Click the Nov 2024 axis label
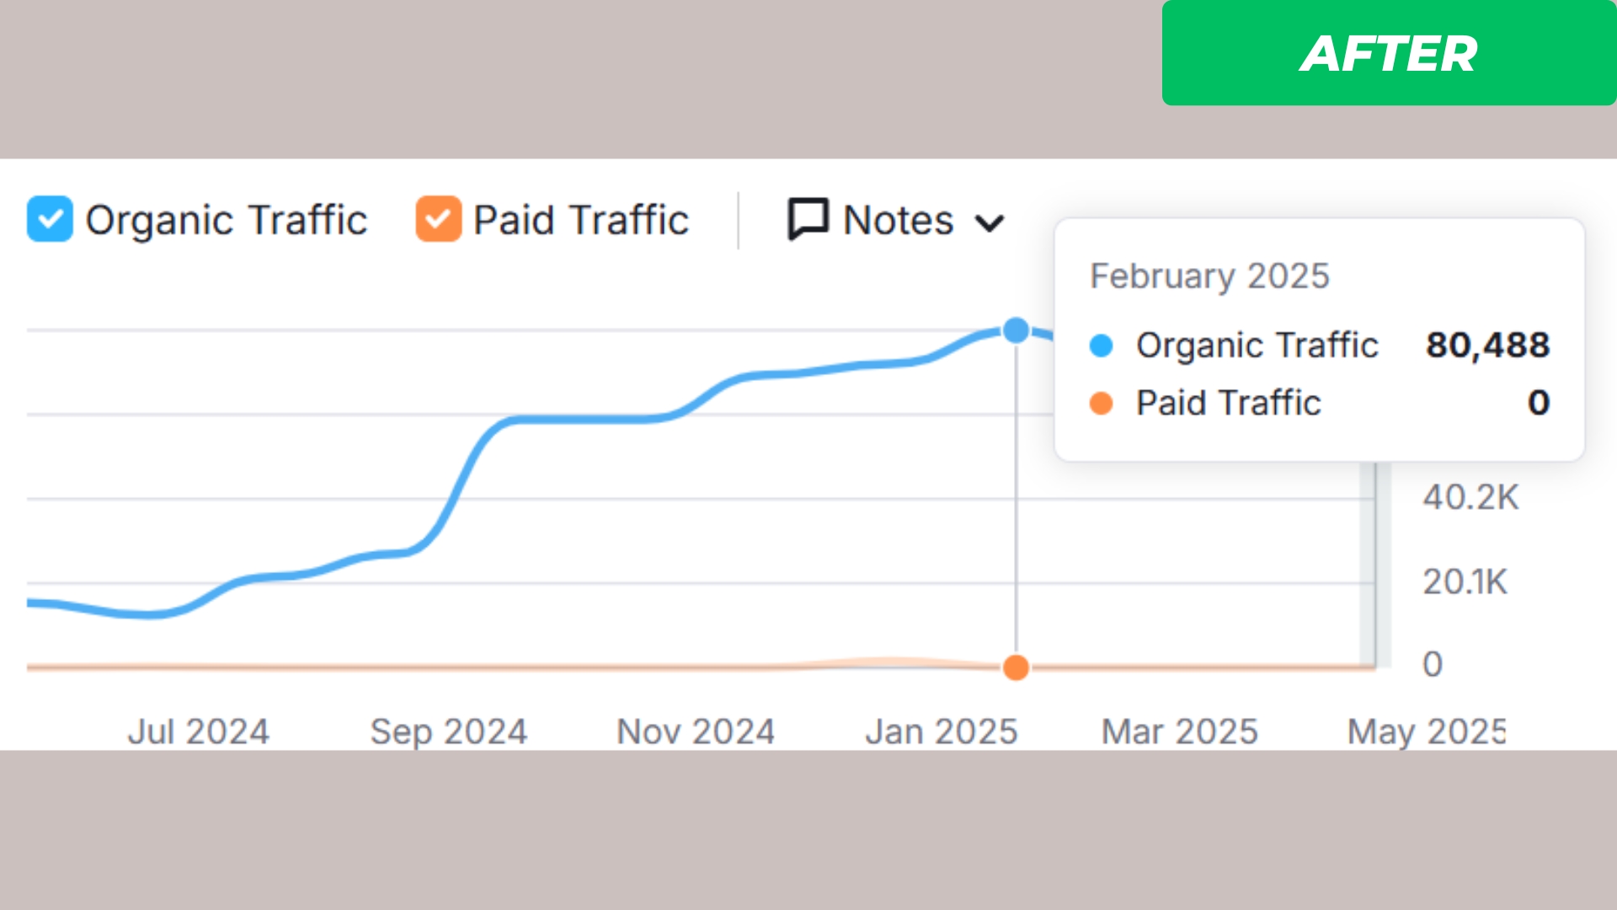This screenshot has width=1617, height=910. tap(696, 731)
